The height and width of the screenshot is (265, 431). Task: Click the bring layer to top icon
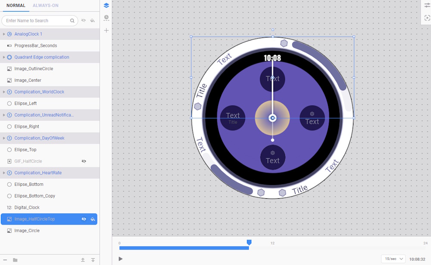83,260
